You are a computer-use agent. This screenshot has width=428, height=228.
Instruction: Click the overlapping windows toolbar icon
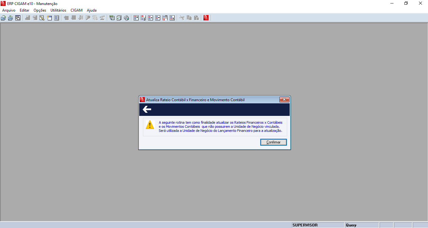tap(18, 18)
